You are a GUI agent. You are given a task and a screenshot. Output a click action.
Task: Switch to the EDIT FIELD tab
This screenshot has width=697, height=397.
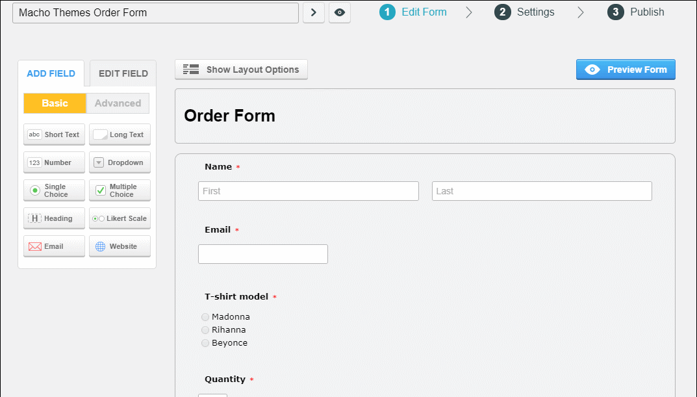click(x=123, y=73)
